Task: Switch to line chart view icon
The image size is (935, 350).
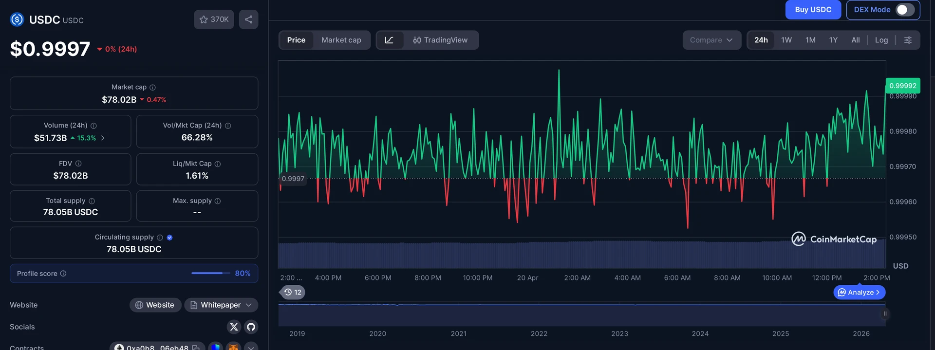Action: [x=389, y=40]
